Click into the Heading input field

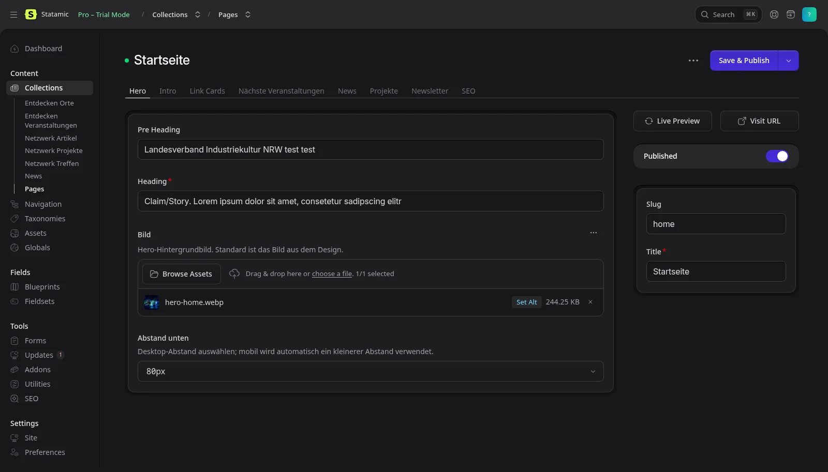point(371,201)
